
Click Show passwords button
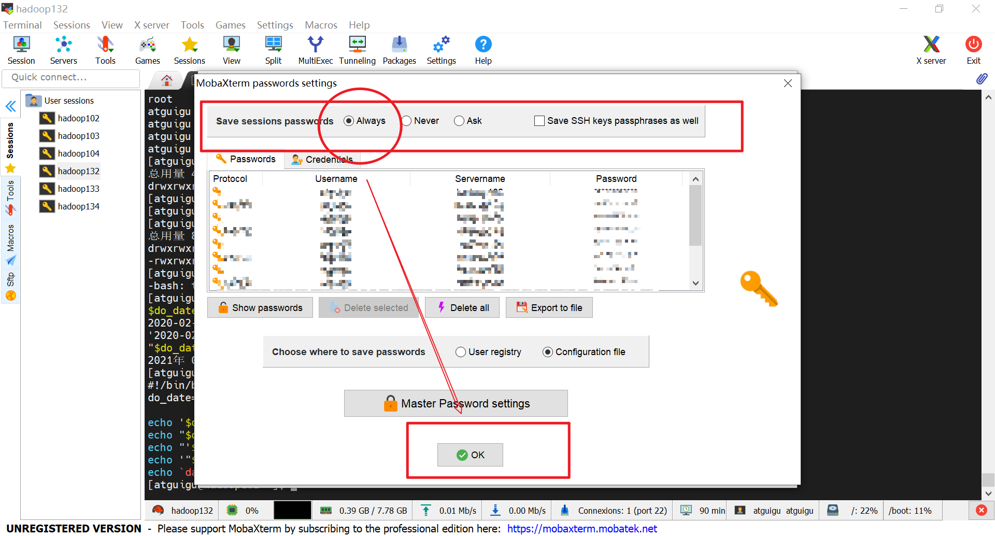(260, 307)
